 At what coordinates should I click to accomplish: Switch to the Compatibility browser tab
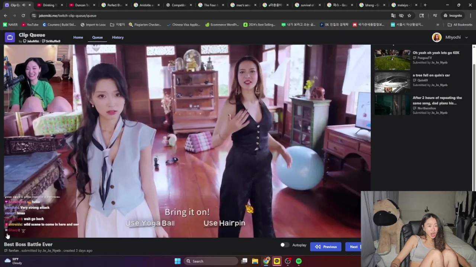(x=178, y=5)
